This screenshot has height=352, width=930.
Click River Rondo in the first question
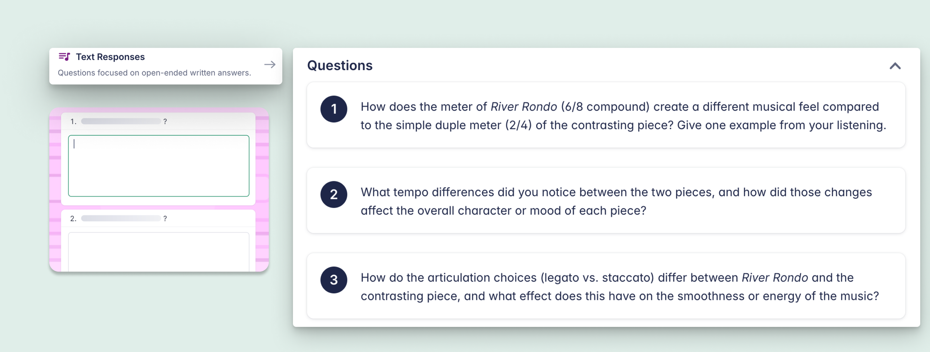point(524,107)
